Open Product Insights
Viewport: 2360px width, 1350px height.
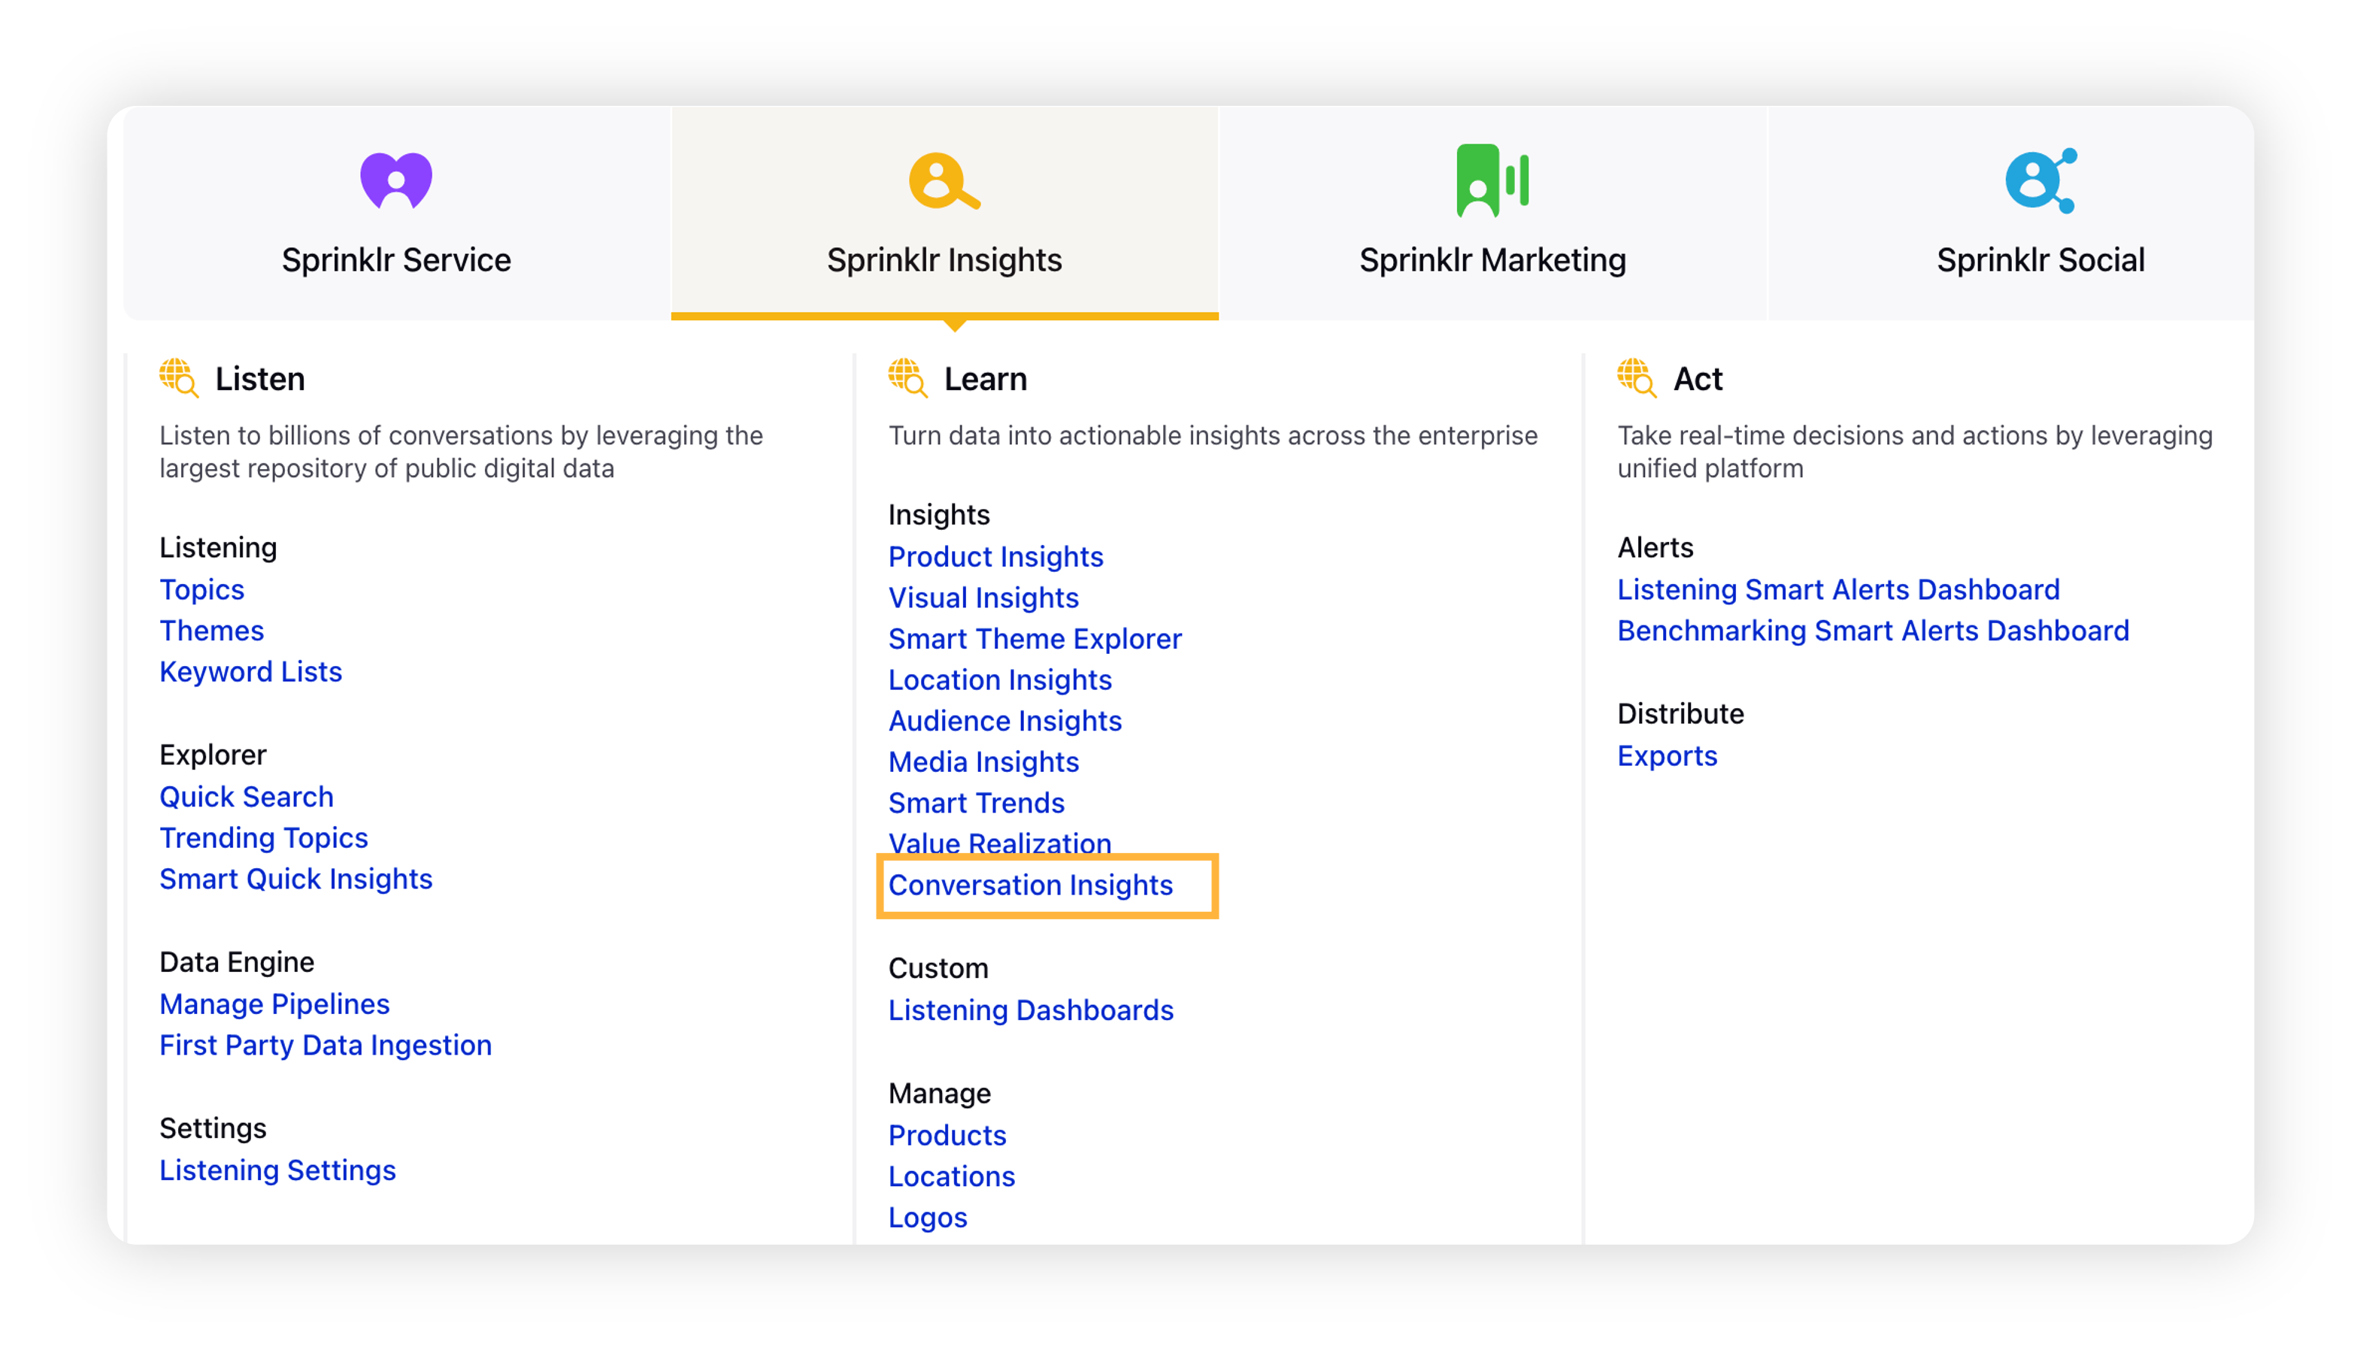[x=995, y=556]
